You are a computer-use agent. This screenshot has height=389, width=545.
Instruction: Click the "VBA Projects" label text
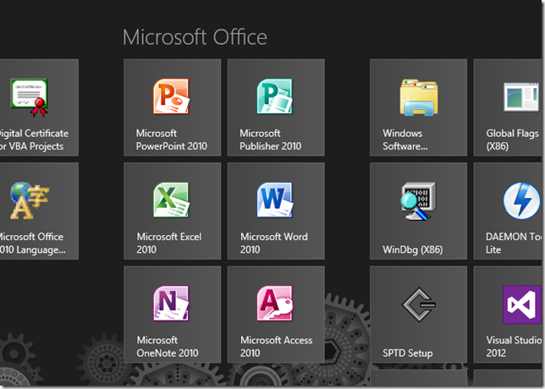click(36, 146)
